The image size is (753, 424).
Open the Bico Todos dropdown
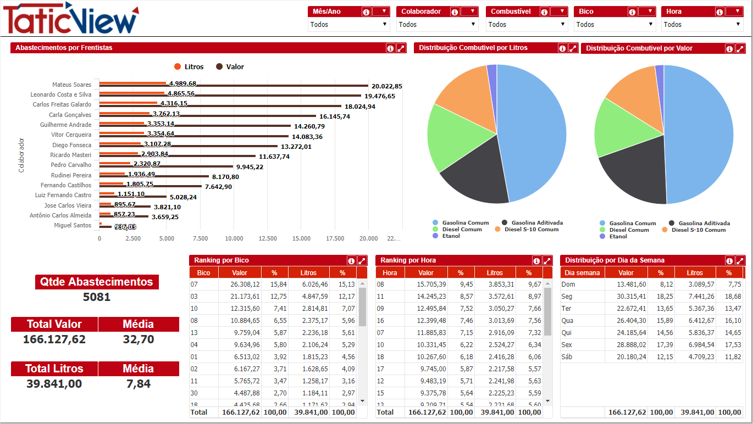pyautogui.click(x=616, y=25)
